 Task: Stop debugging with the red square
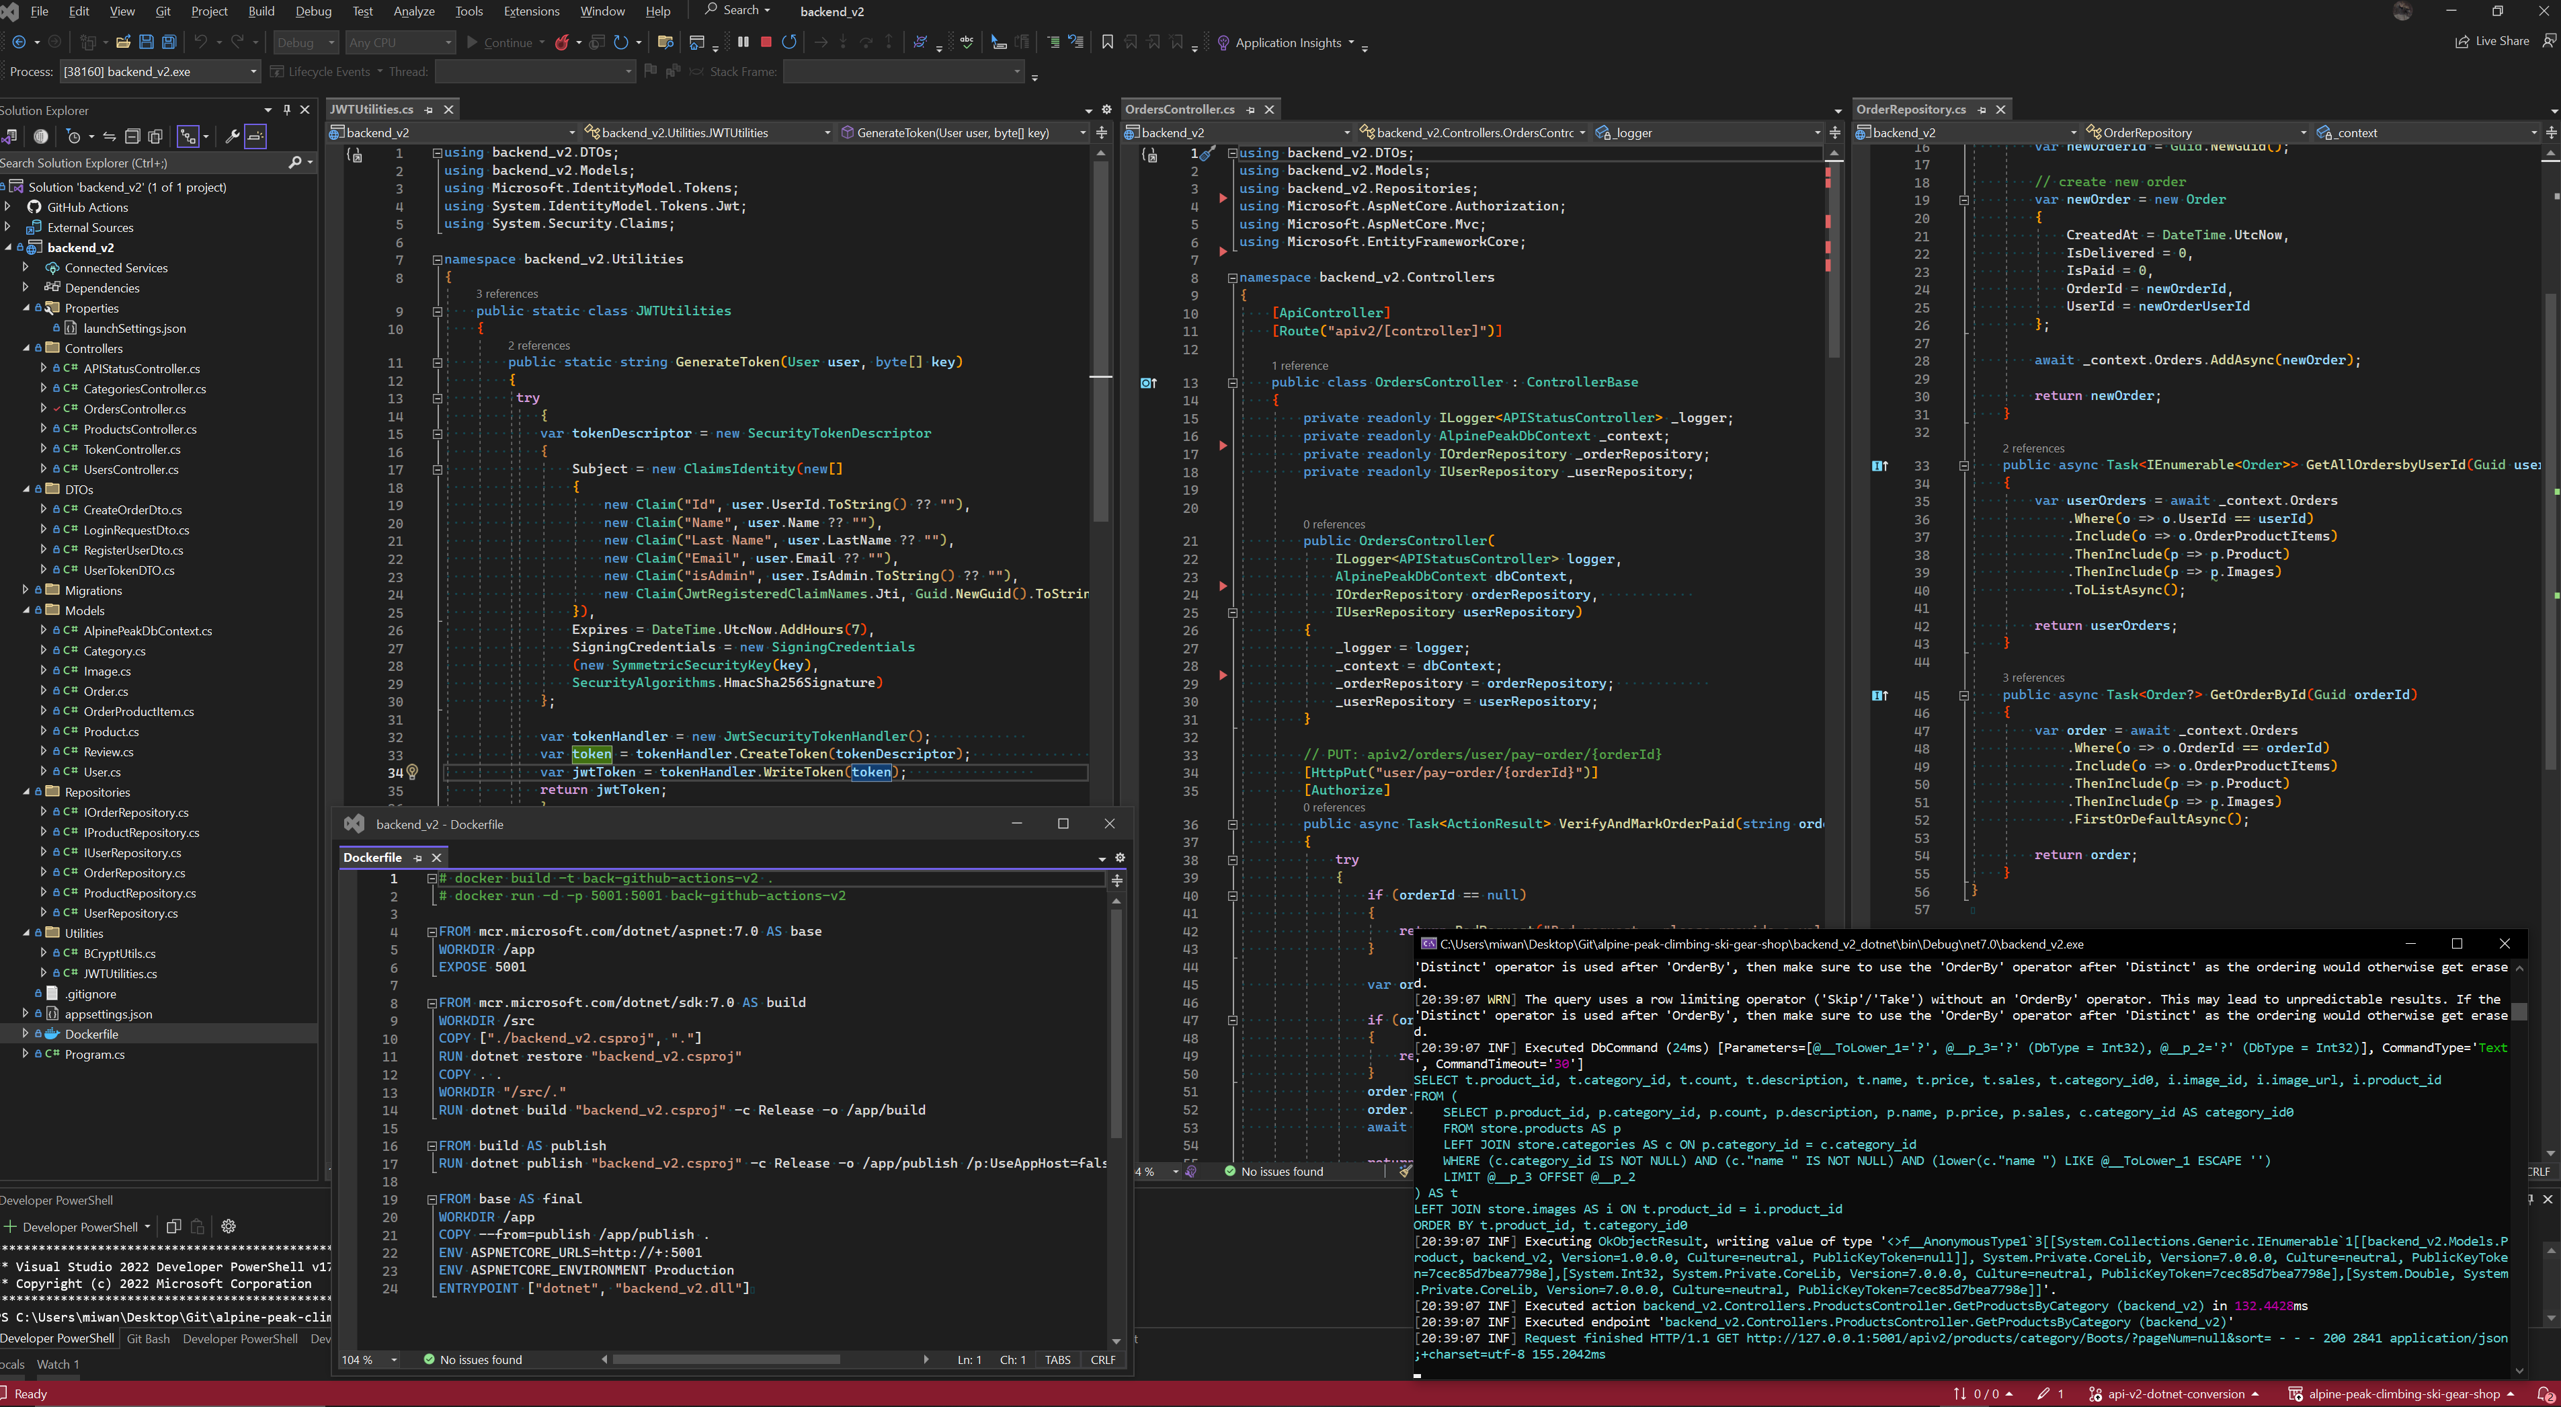click(766, 42)
